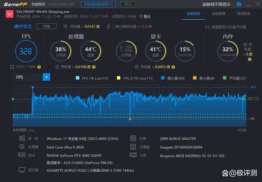
Task: Switch to the 性能图表 tab
Action: [219, 14]
